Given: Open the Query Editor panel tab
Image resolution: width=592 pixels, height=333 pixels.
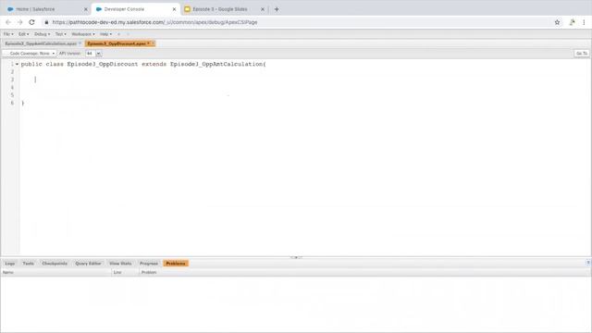Looking at the screenshot, I should pos(88,263).
